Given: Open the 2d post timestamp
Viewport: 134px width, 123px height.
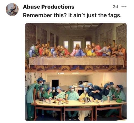Looking at the screenshot, I should tap(116, 7).
